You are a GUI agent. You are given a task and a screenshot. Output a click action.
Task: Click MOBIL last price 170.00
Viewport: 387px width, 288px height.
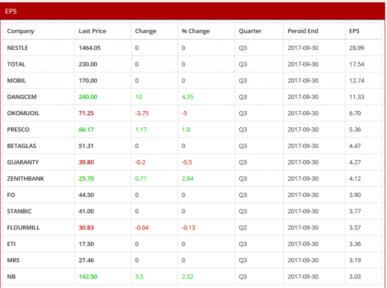[x=88, y=81]
